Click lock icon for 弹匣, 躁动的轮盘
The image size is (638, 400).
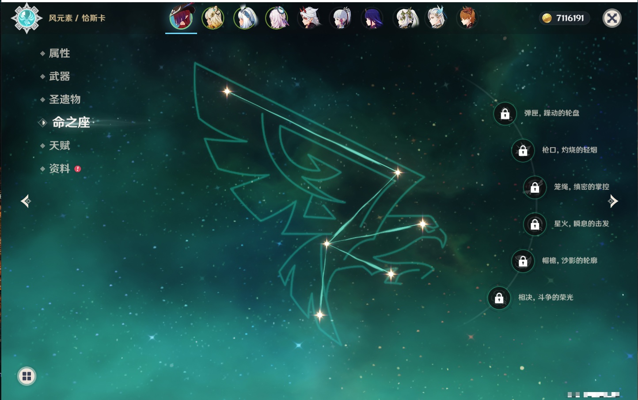click(505, 114)
